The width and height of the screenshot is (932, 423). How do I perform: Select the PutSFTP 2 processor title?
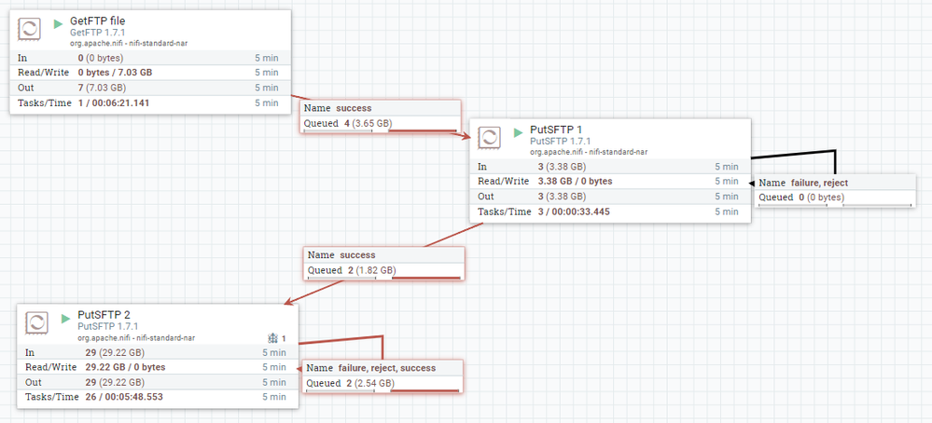pos(104,315)
